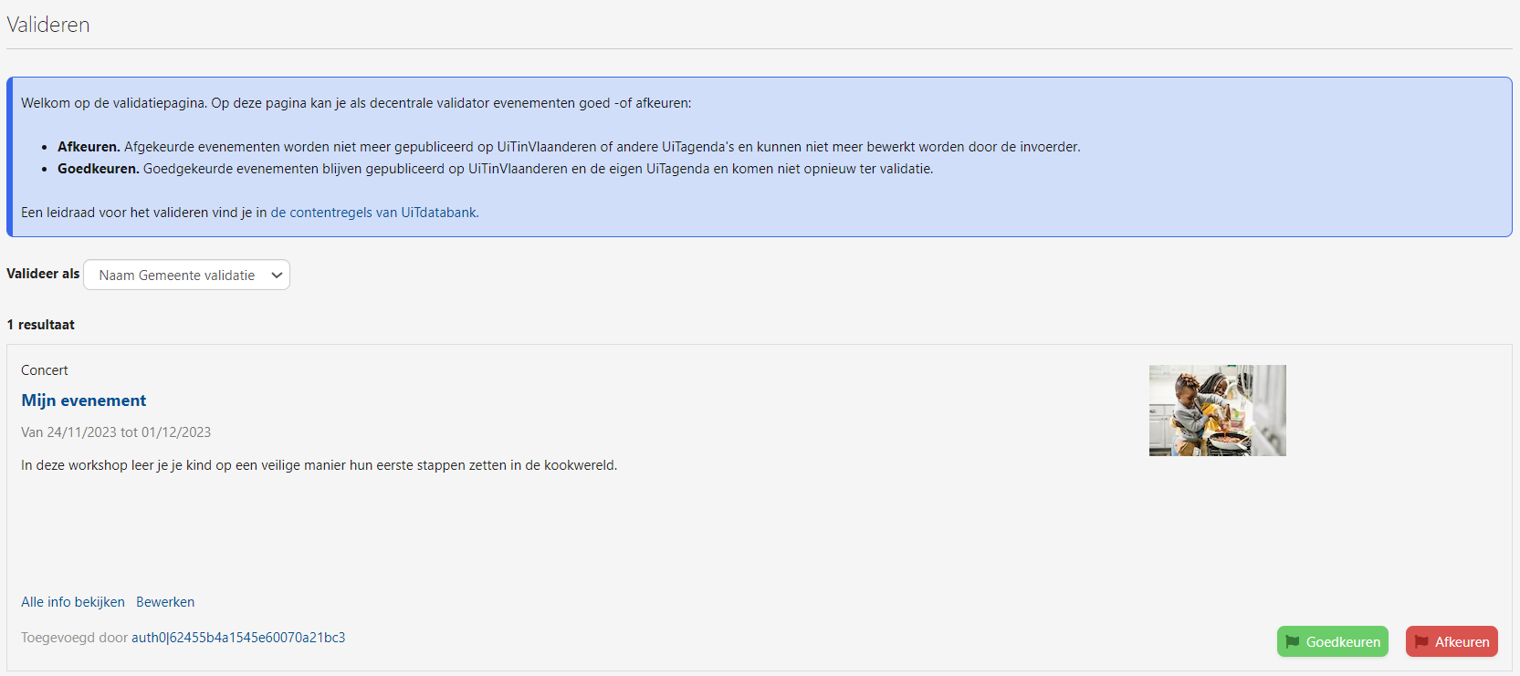Screen dimensions: 1520x676
Task: Click the cooking workshop thumbnail image
Action: coord(1217,411)
